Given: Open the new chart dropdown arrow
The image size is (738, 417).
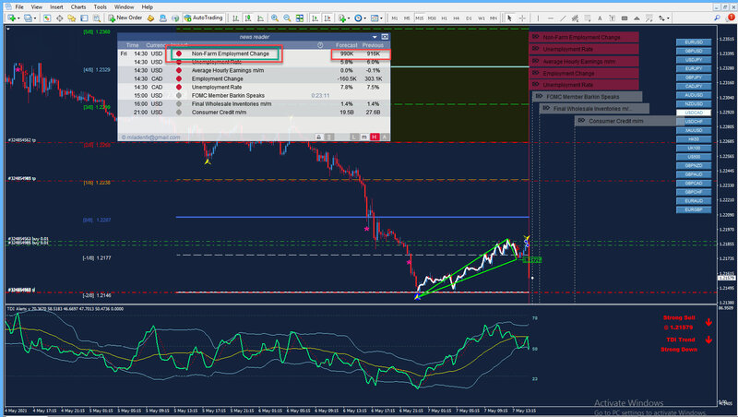Looking at the screenshot, I should click(18, 18).
